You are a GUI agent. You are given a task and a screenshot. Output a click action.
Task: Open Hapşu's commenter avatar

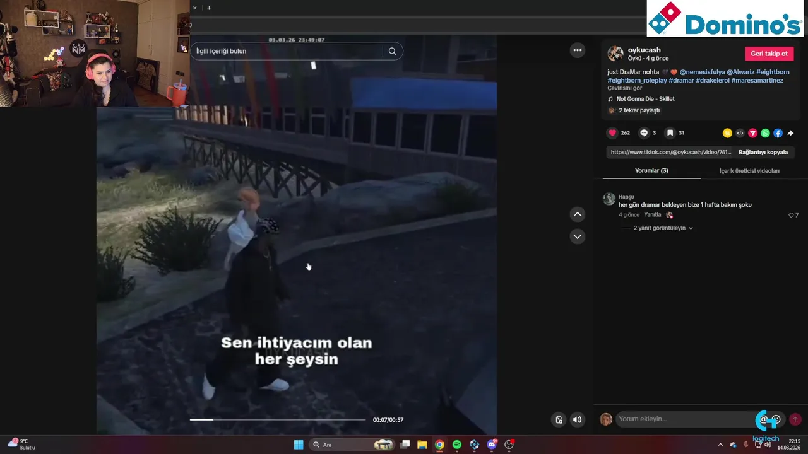(609, 199)
